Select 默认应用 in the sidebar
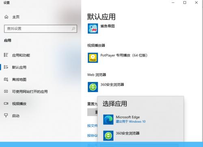The width and height of the screenshot is (203, 147). point(19,67)
